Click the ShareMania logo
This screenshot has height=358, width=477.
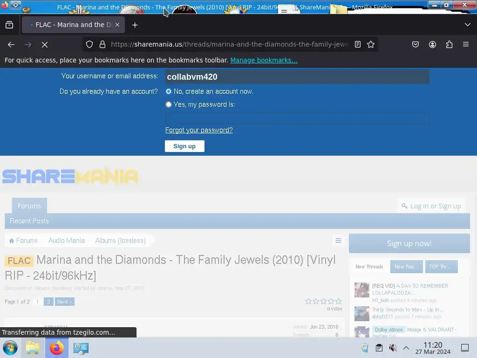click(70, 177)
